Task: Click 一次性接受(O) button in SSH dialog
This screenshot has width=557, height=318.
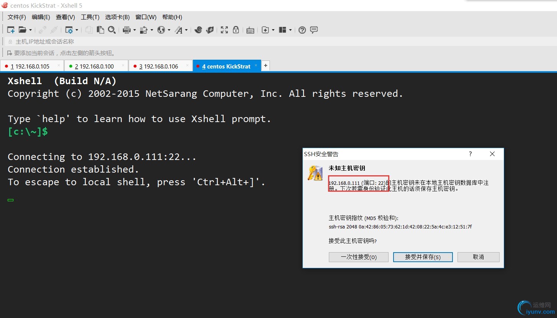Action: (359, 257)
